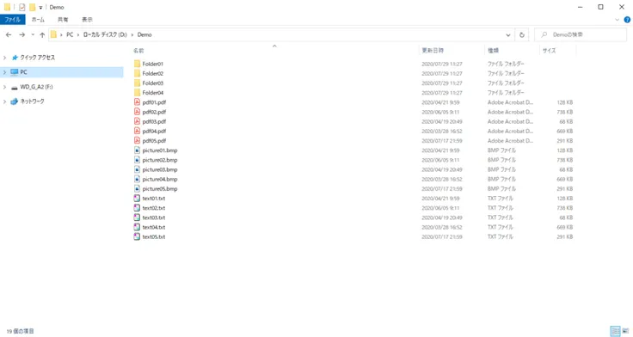Expand address bar history dropdown
The height and width of the screenshot is (337, 633).
click(x=507, y=34)
